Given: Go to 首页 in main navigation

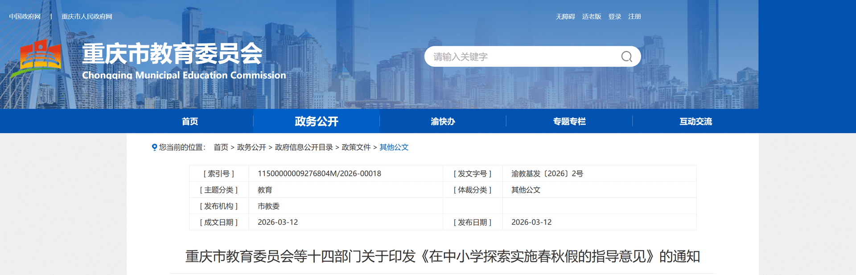Looking at the screenshot, I should (x=190, y=121).
